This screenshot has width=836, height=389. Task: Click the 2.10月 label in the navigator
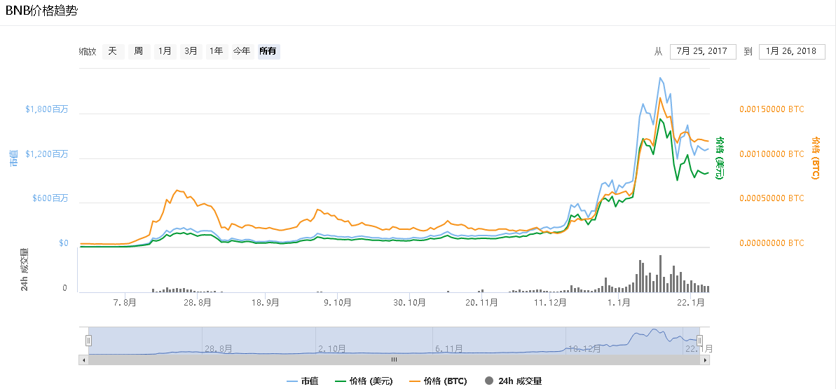331,349
